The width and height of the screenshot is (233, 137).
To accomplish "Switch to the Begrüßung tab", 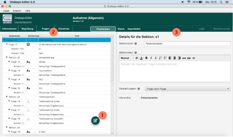I will [x=27, y=29].
